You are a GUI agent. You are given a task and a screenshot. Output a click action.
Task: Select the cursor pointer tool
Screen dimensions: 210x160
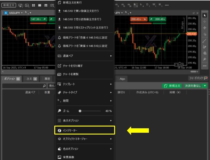(x=204, y=15)
